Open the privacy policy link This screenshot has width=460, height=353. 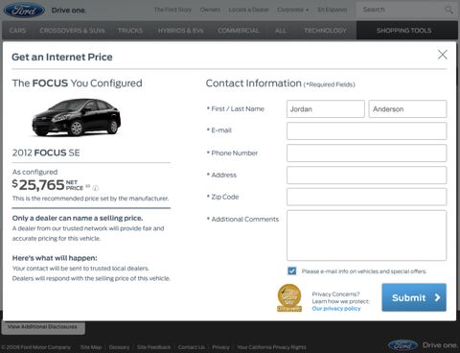[x=336, y=309]
